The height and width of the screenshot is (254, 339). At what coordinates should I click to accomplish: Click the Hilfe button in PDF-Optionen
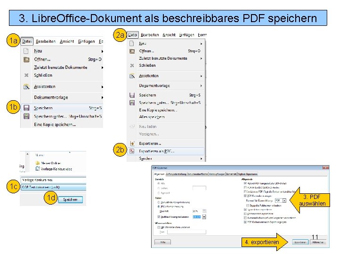pyautogui.click(x=162, y=242)
